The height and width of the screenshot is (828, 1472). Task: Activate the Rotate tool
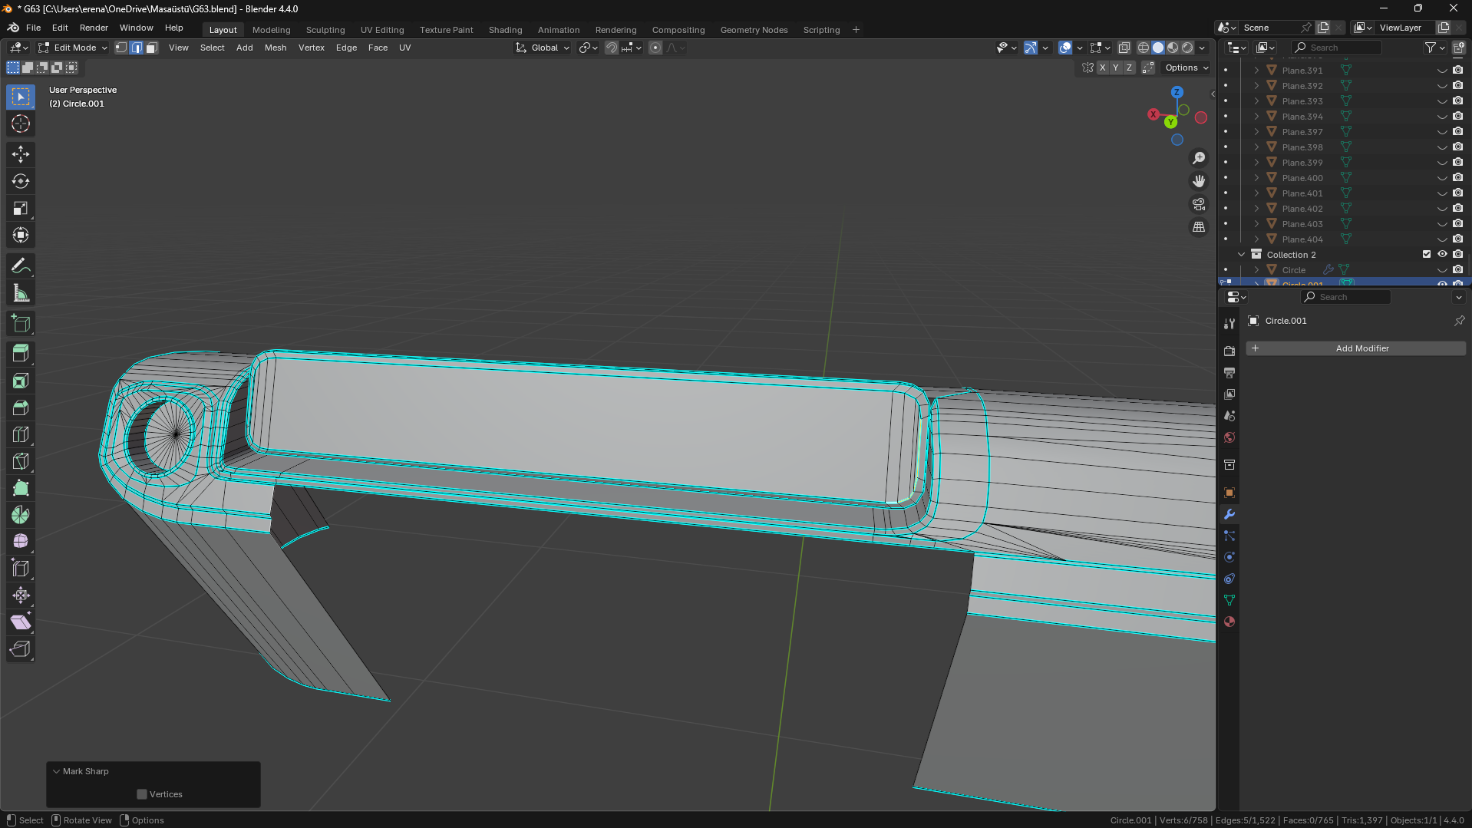[x=21, y=181]
